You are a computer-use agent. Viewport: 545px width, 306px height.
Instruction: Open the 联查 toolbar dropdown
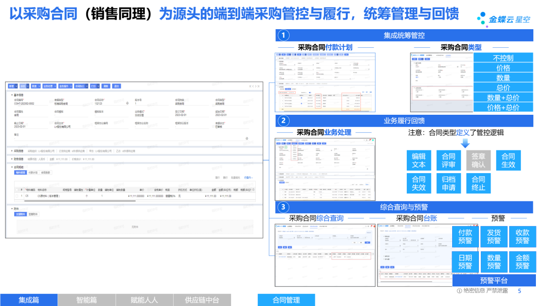[x=35, y=86]
